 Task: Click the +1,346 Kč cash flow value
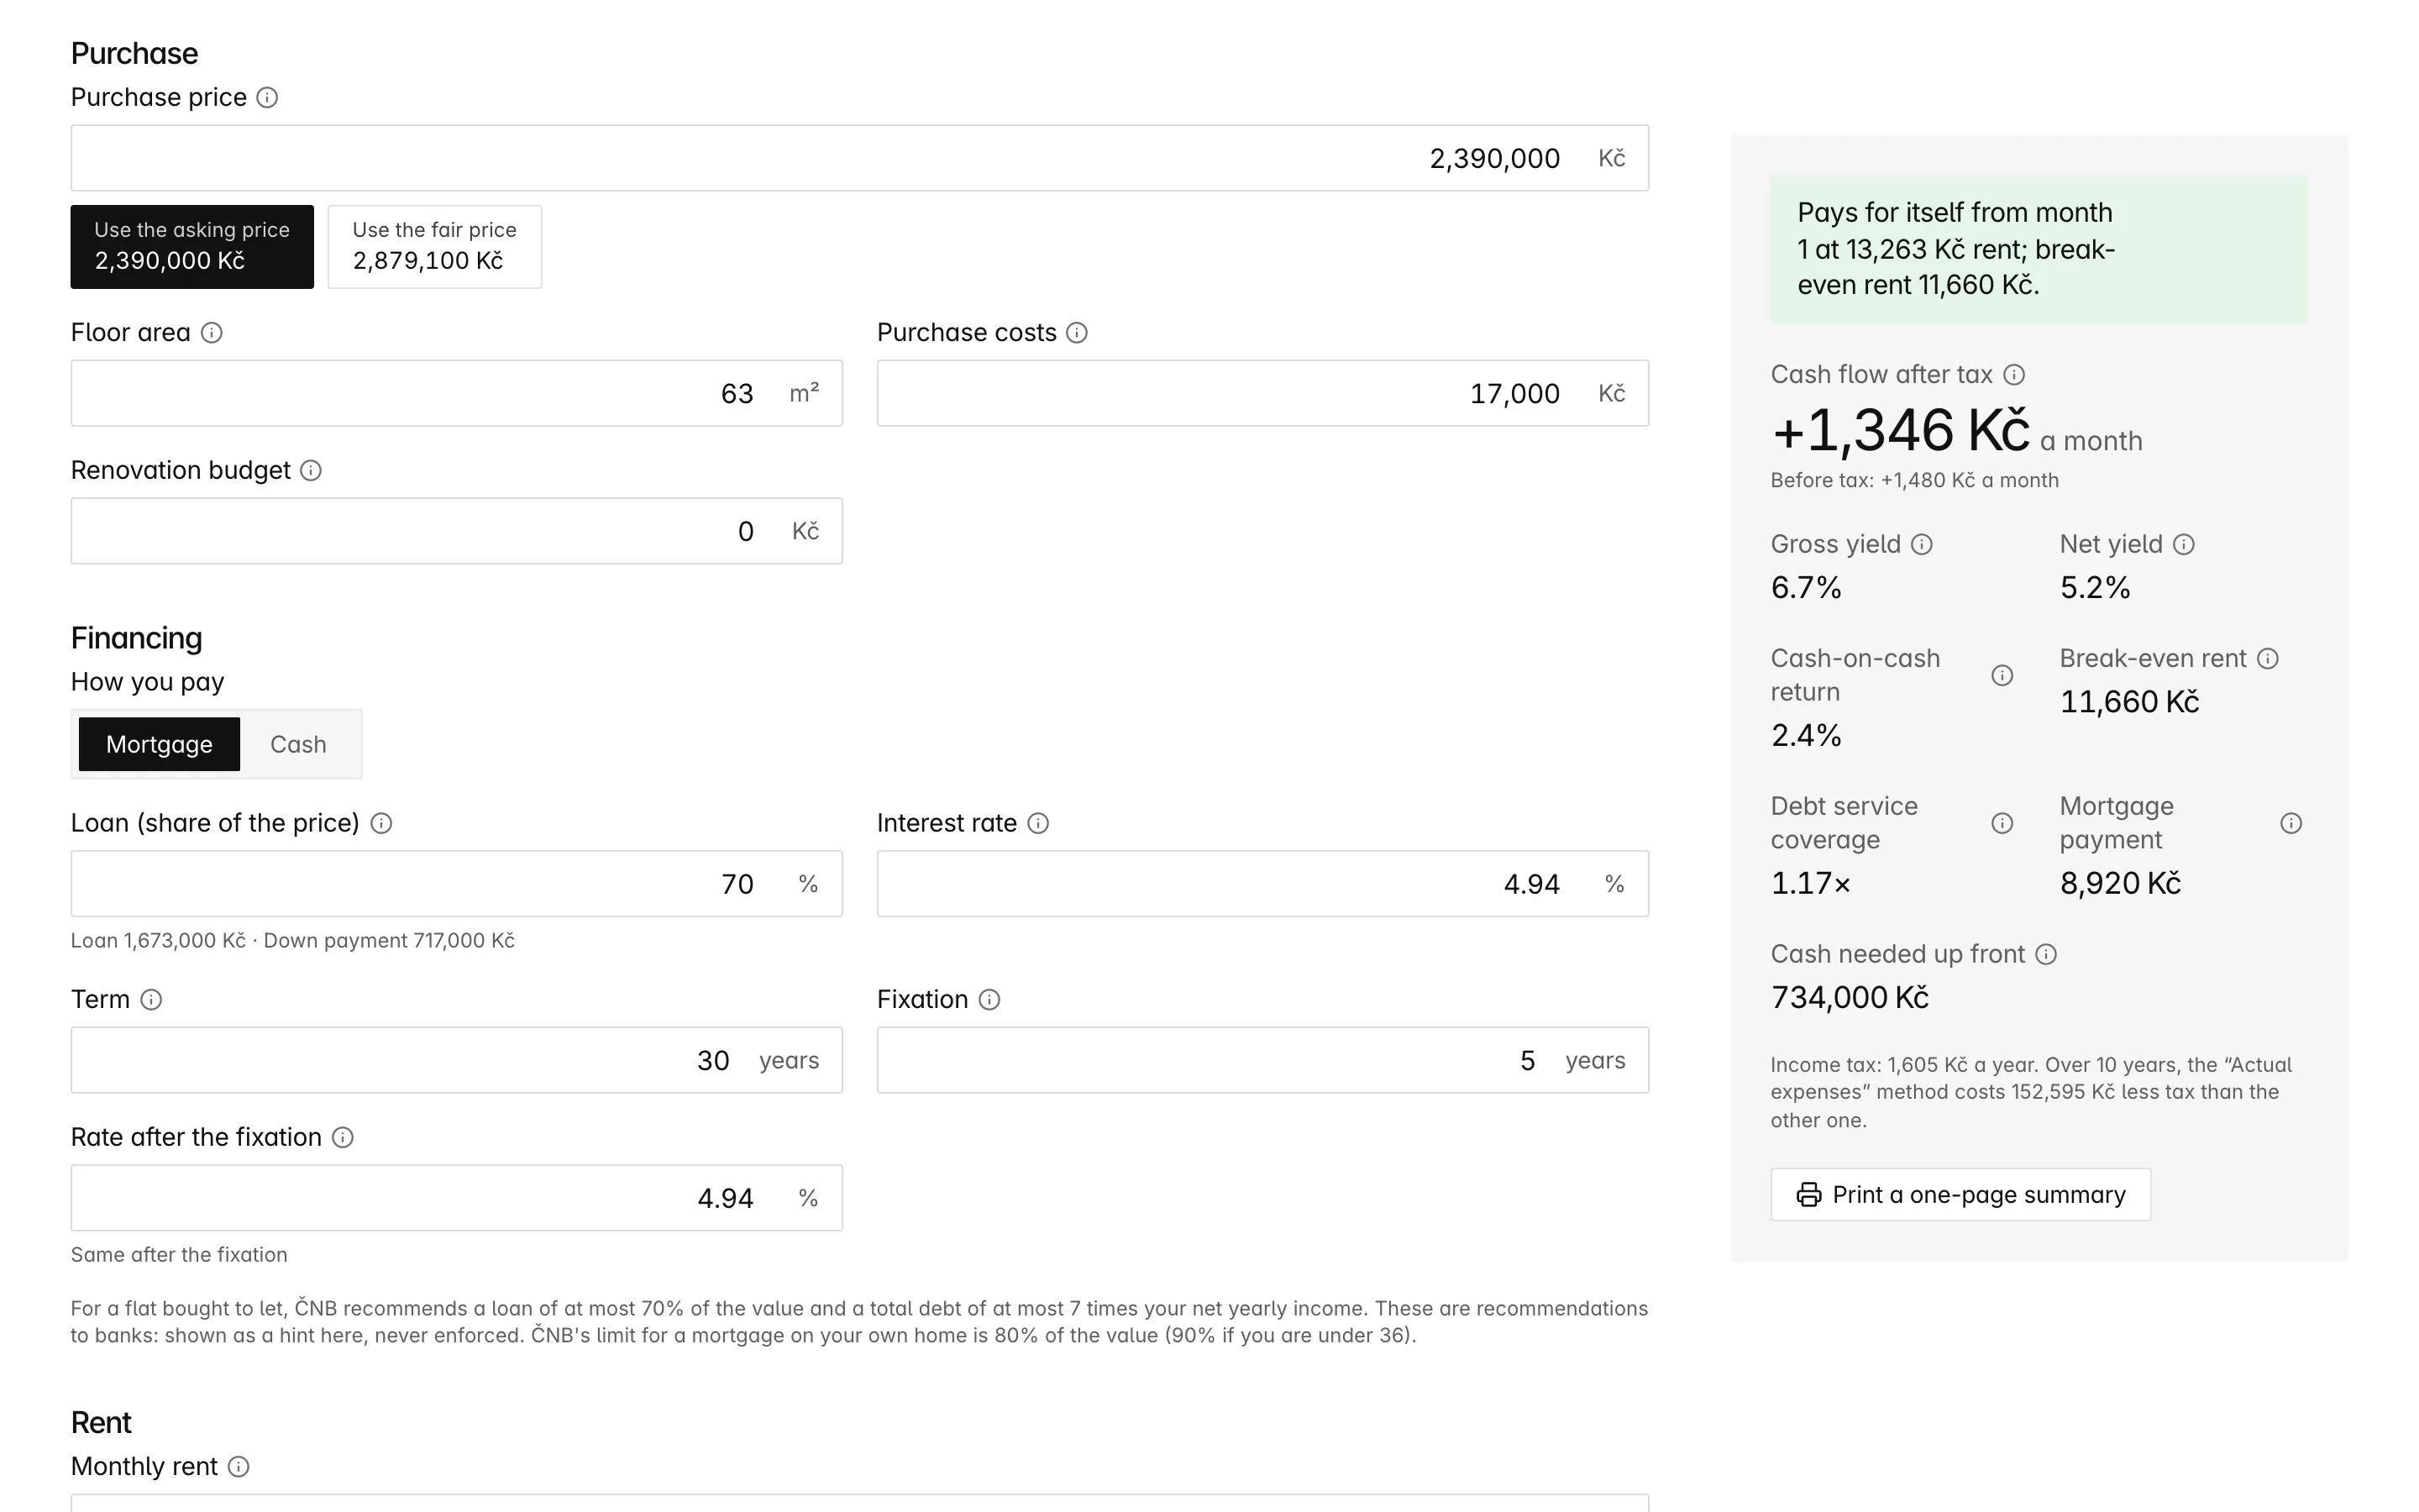tap(1900, 431)
